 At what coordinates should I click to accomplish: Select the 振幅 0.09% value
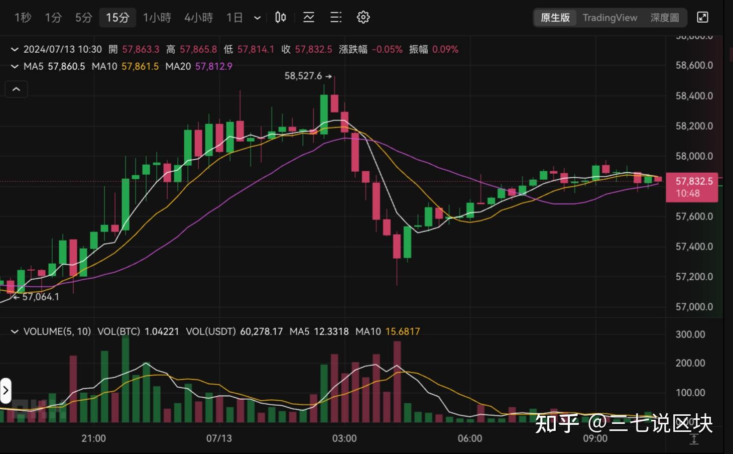[434, 49]
